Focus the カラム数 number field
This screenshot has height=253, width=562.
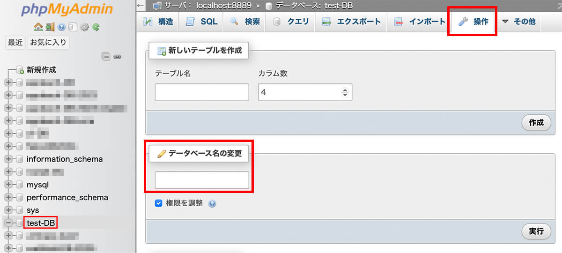click(305, 92)
